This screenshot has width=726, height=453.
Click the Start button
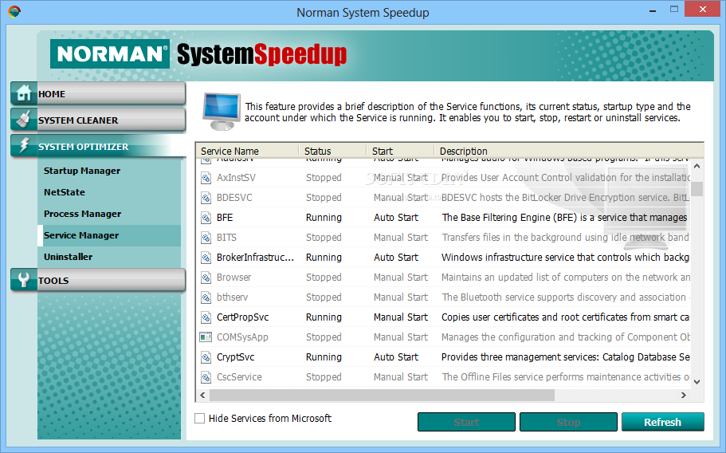466,422
